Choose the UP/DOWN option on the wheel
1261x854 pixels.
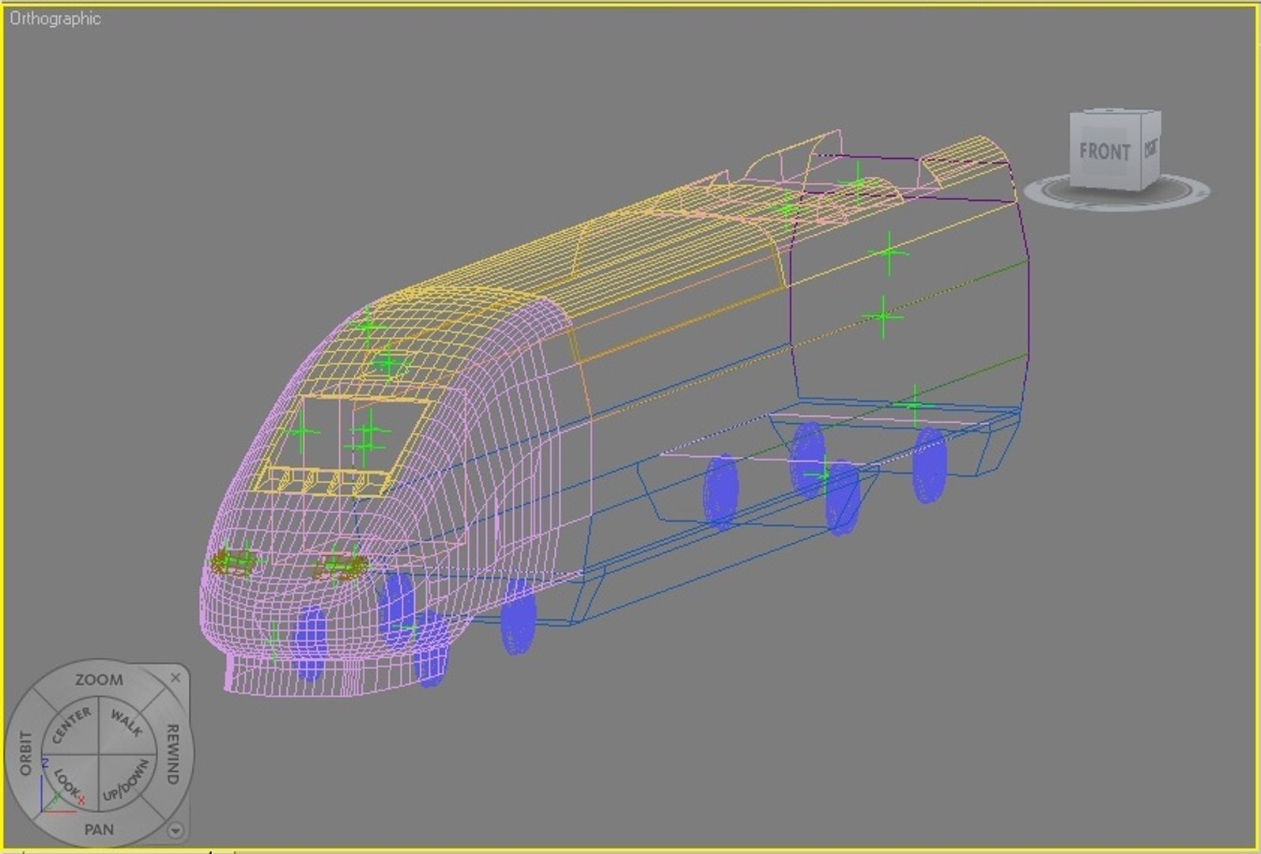click(x=126, y=783)
